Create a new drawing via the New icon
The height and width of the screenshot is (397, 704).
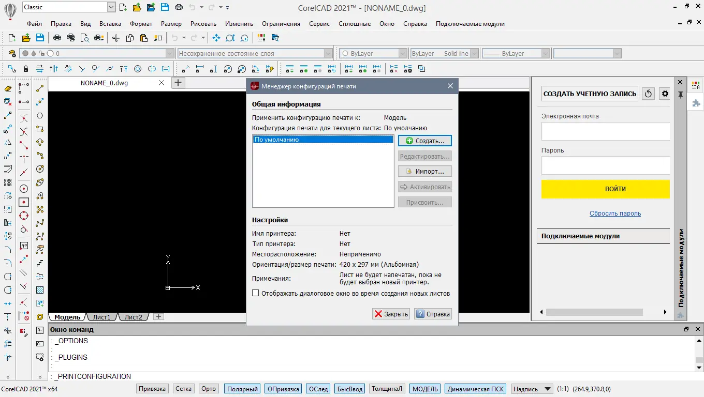pos(11,38)
